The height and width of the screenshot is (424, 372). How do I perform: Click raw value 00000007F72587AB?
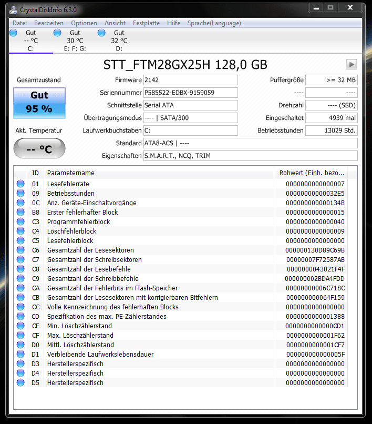[316, 259]
